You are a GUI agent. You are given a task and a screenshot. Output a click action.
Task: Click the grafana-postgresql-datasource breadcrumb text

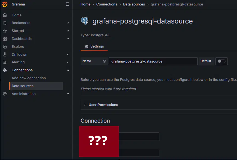coord(177,4)
